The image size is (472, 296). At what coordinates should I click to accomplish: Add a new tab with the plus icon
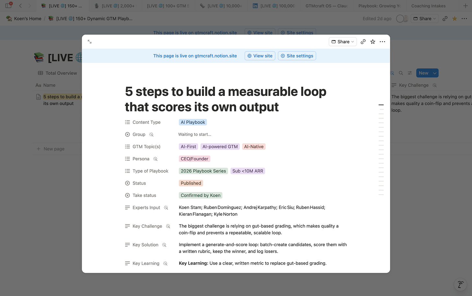pyautogui.click(x=466, y=6)
